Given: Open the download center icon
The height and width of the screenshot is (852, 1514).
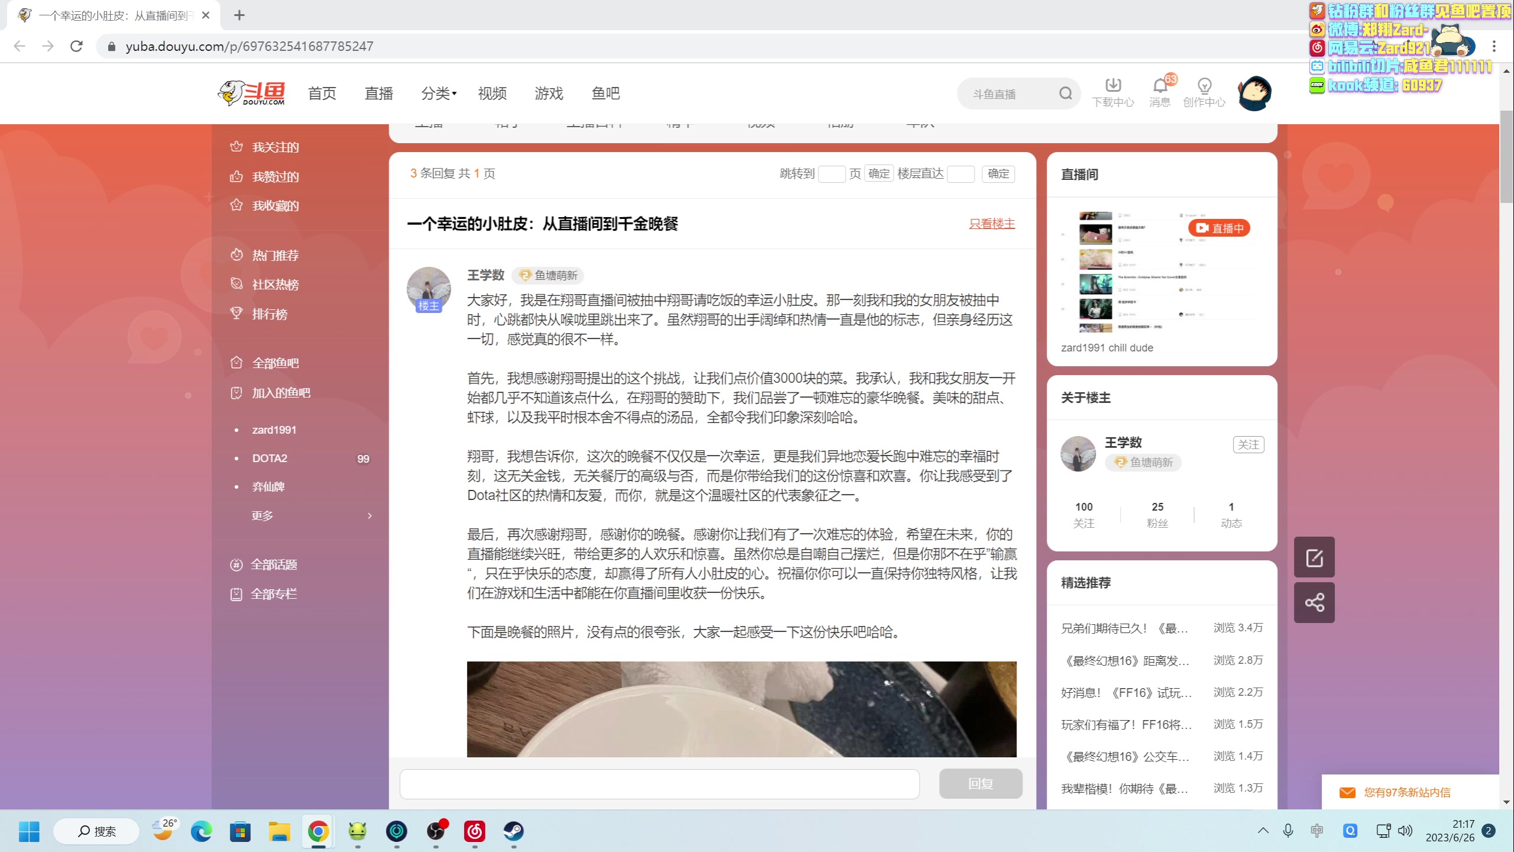Looking at the screenshot, I should pos(1112,86).
